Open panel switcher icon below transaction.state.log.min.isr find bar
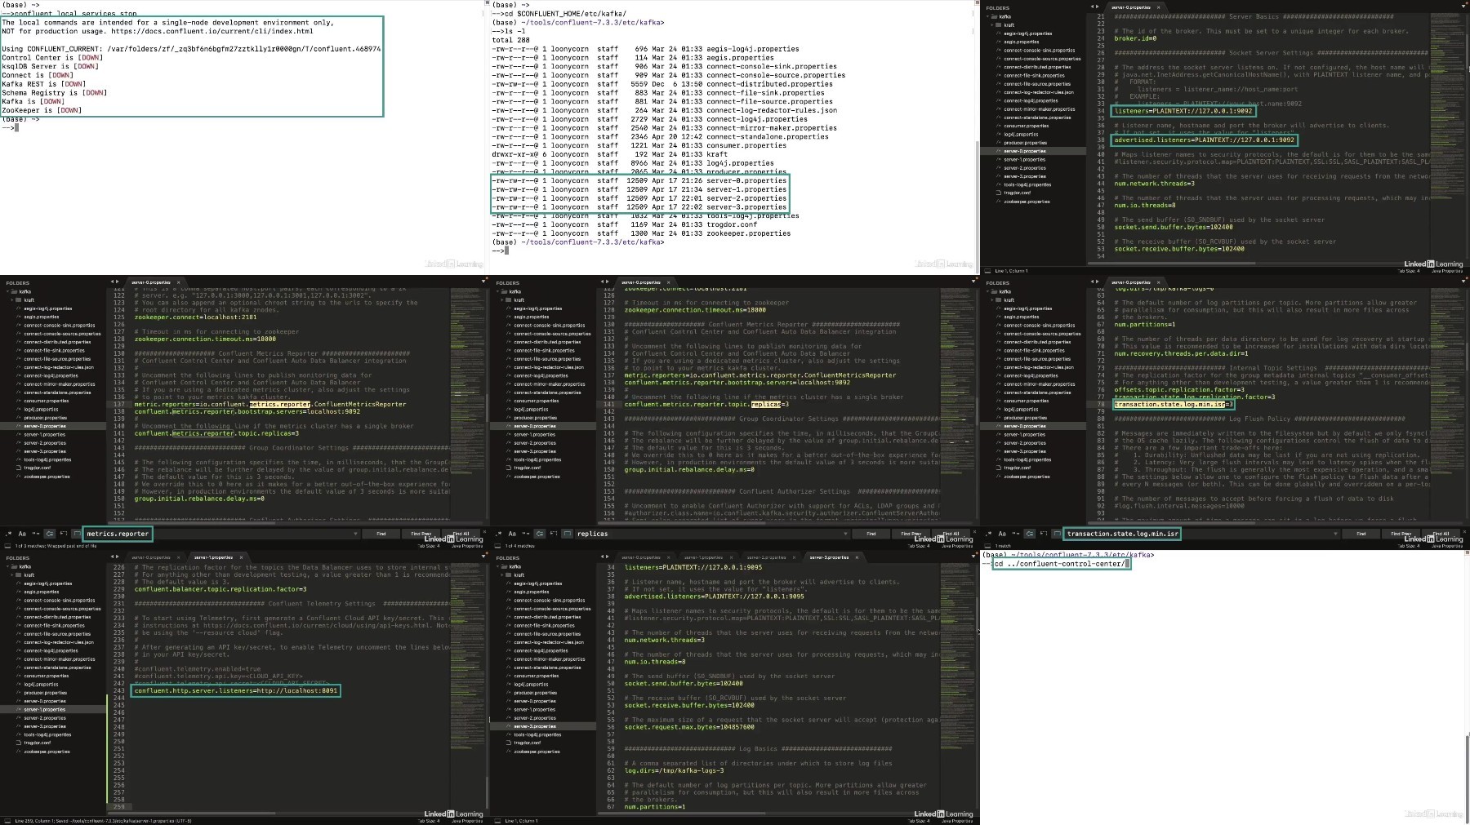The height and width of the screenshot is (825, 1470). coord(987,546)
